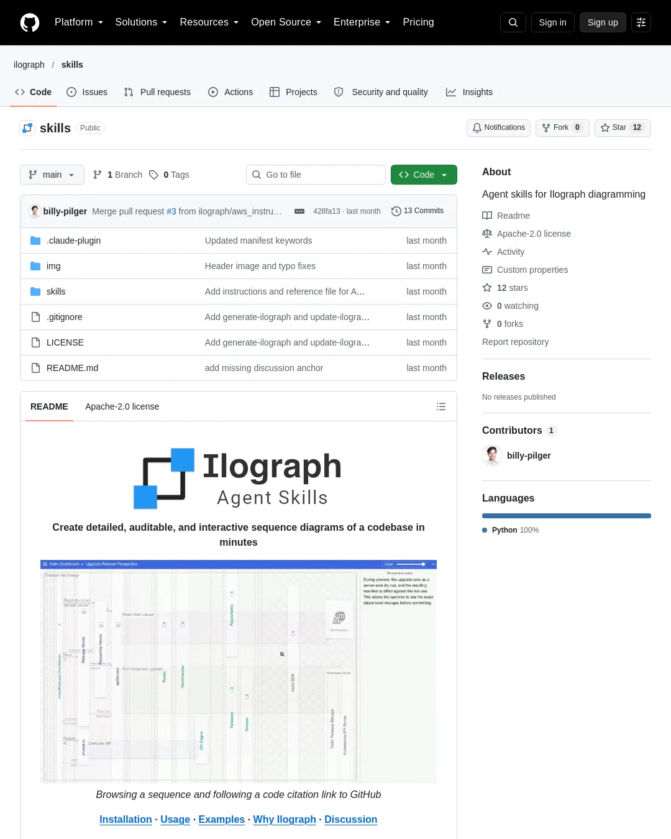The image size is (671, 839).
Task: Open appearance settings icon next to Sign up
Action: coord(641,22)
